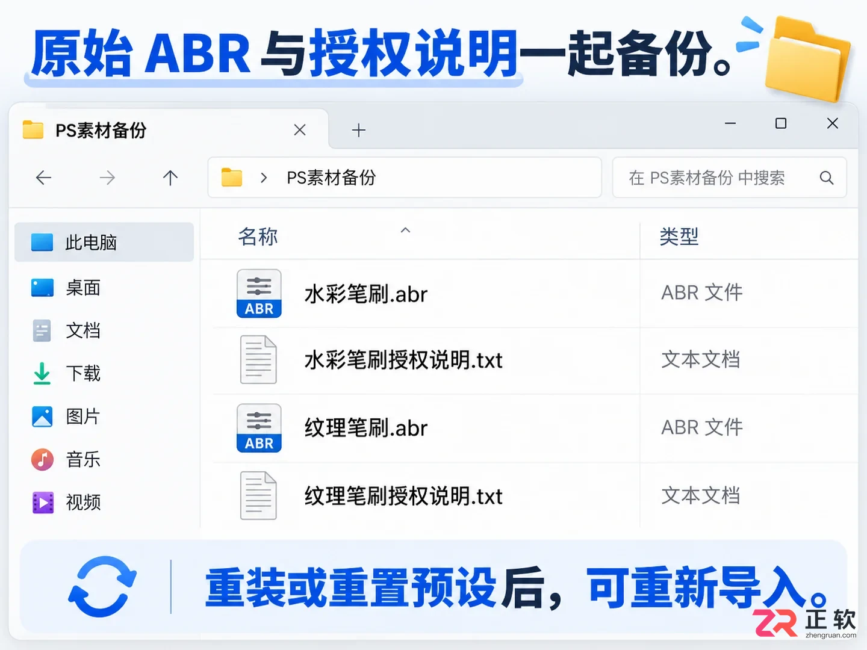
Task: Go up one folder level
Action: [x=170, y=178]
